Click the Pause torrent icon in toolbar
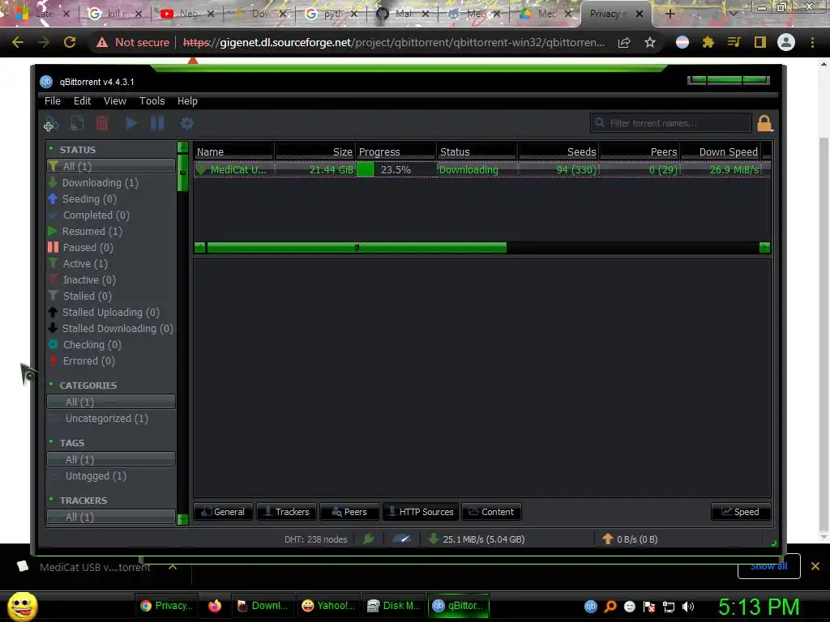Viewport: 830px width, 622px height. coord(157,123)
